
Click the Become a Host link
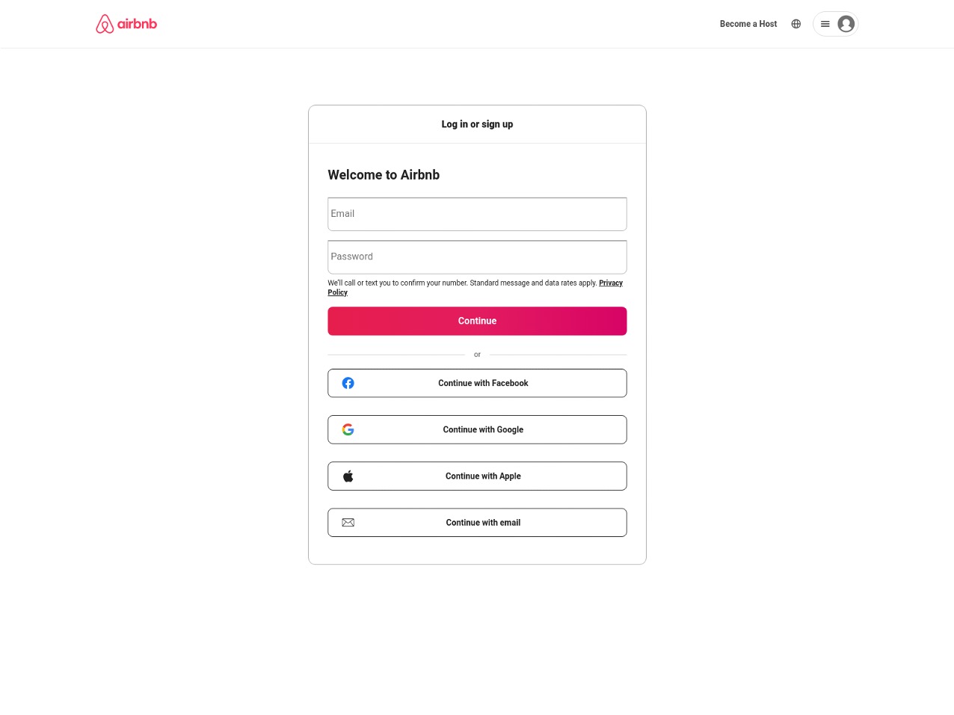tap(748, 24)
